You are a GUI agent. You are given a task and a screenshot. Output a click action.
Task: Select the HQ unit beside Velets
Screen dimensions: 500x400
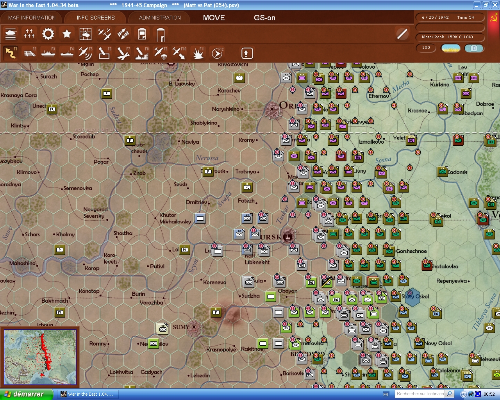point(411,140)
